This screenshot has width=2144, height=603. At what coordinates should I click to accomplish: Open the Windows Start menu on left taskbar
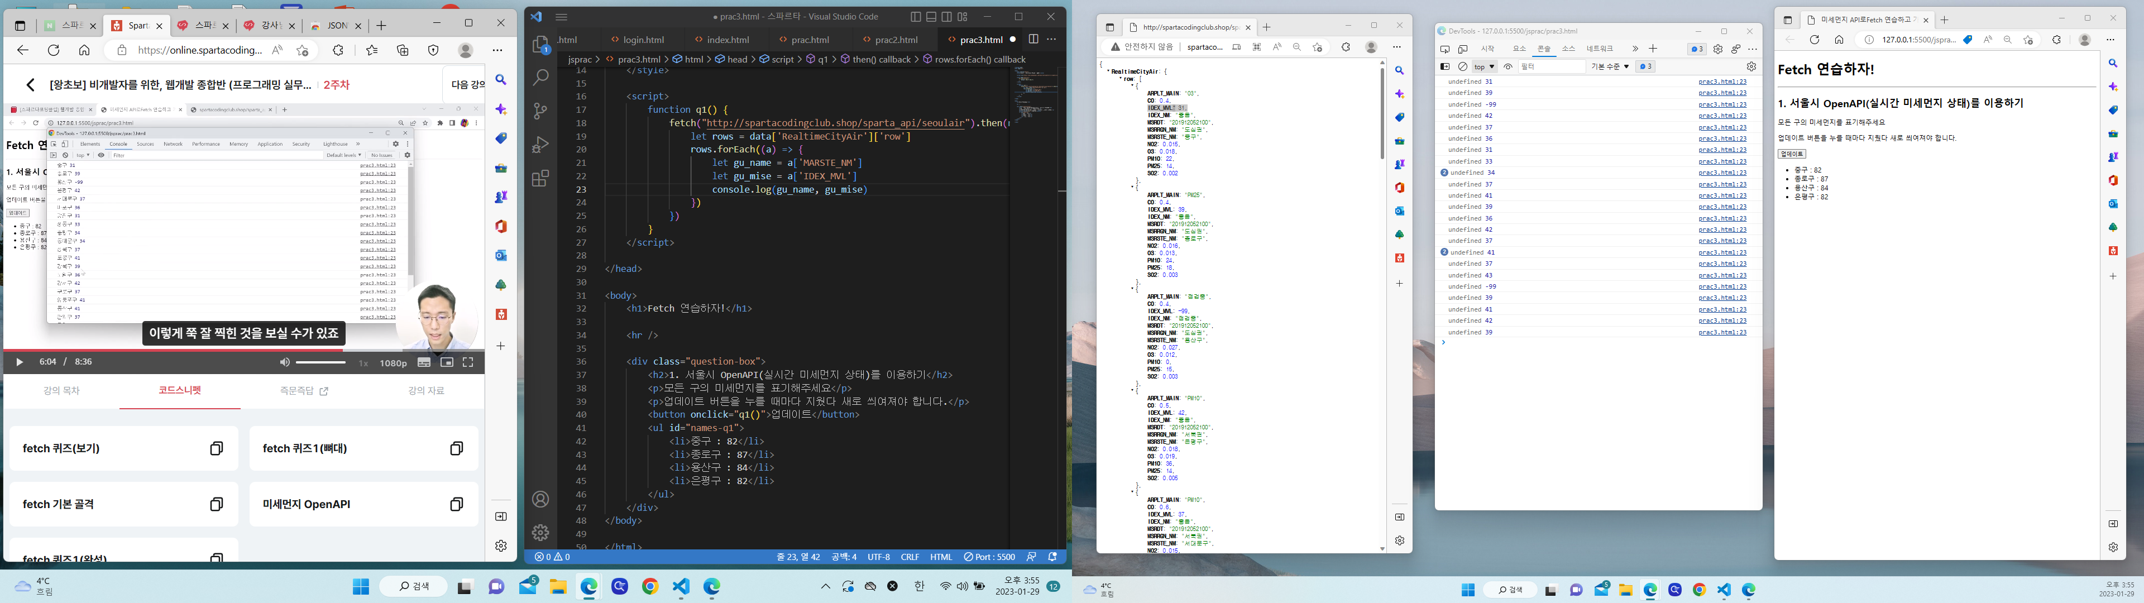point(360,586)
